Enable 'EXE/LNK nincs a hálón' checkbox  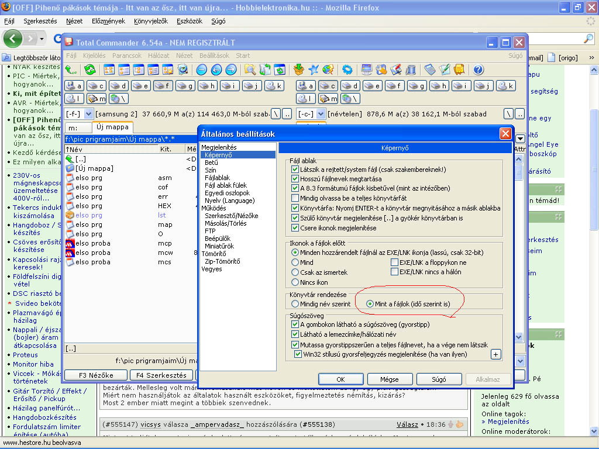tap(394, 272)
